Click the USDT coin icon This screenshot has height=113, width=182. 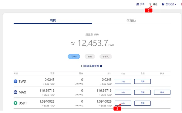pos(15,103)
